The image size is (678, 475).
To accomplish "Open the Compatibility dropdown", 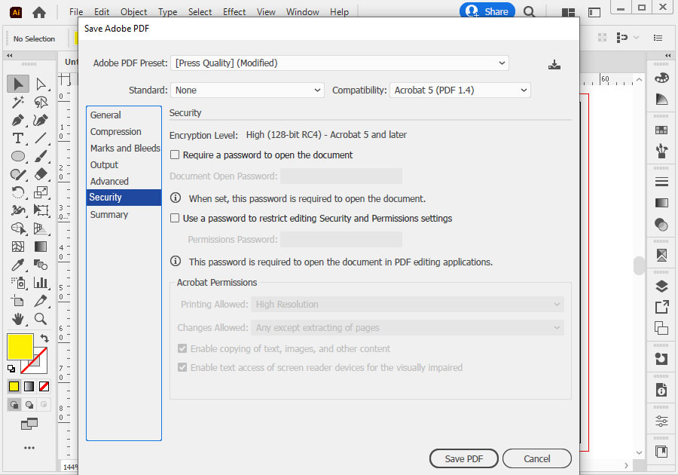I will (460, 90).
